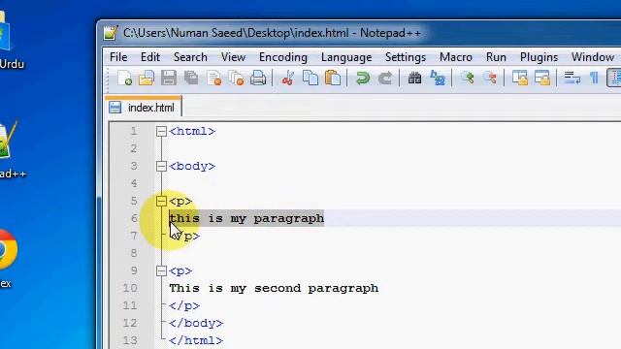Viewport: 621px width, 349px height.
Task: Click line number 2 in the margin
Action: (134, 148)
